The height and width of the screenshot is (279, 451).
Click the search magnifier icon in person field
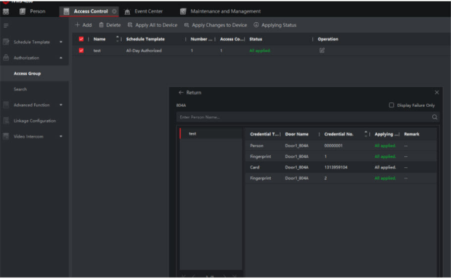tap(435, 117)
